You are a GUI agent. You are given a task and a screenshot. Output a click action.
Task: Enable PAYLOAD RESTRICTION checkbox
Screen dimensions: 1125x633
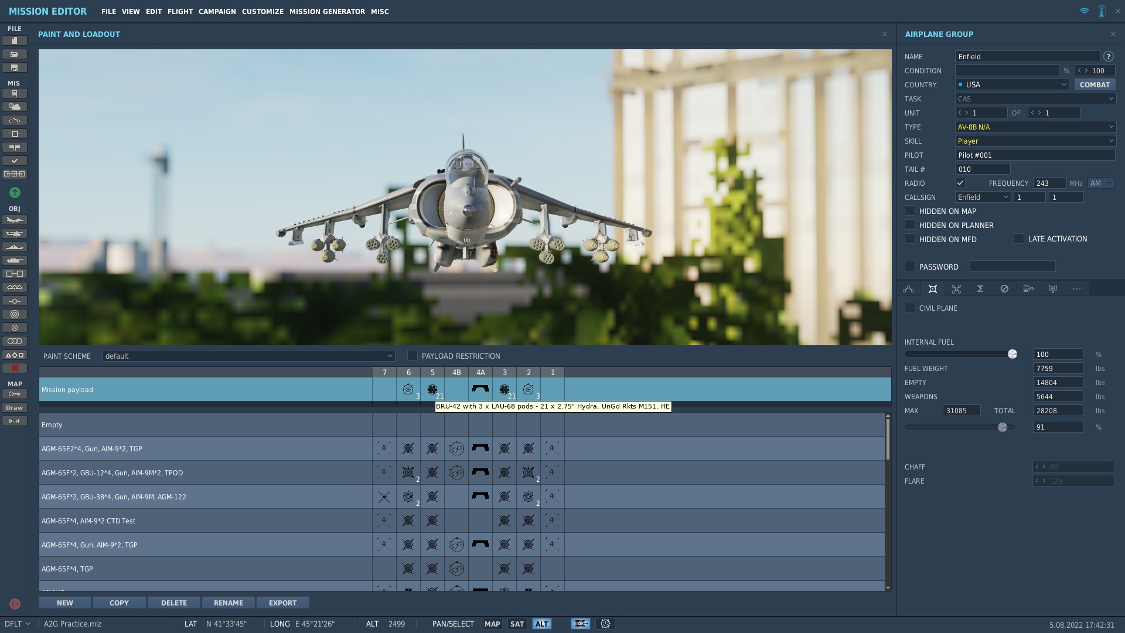pyautogui.click(x=412, y=356)
